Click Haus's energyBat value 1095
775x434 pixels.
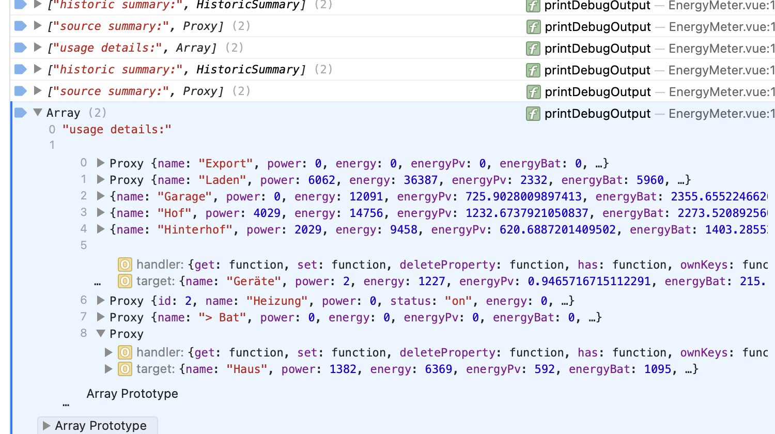658,369
